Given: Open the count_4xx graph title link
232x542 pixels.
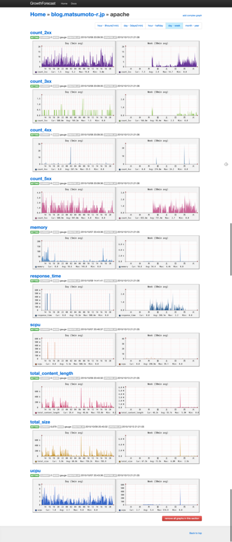Looking at the screenshot, I should tap(41, 130).
